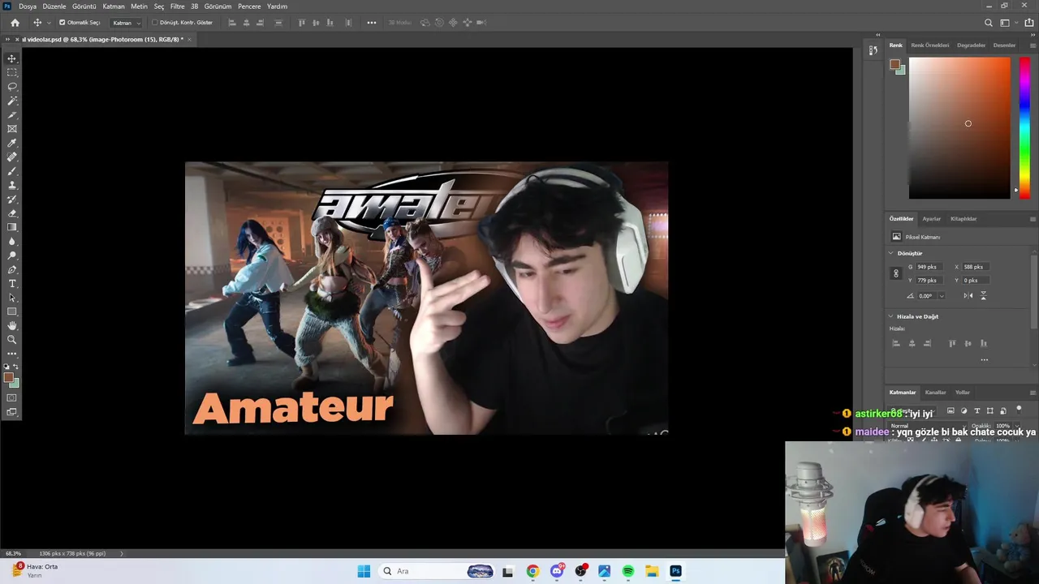Switch to the Kitaplıklar tab
Screen dimensions: 1039x584
(964, 219)
